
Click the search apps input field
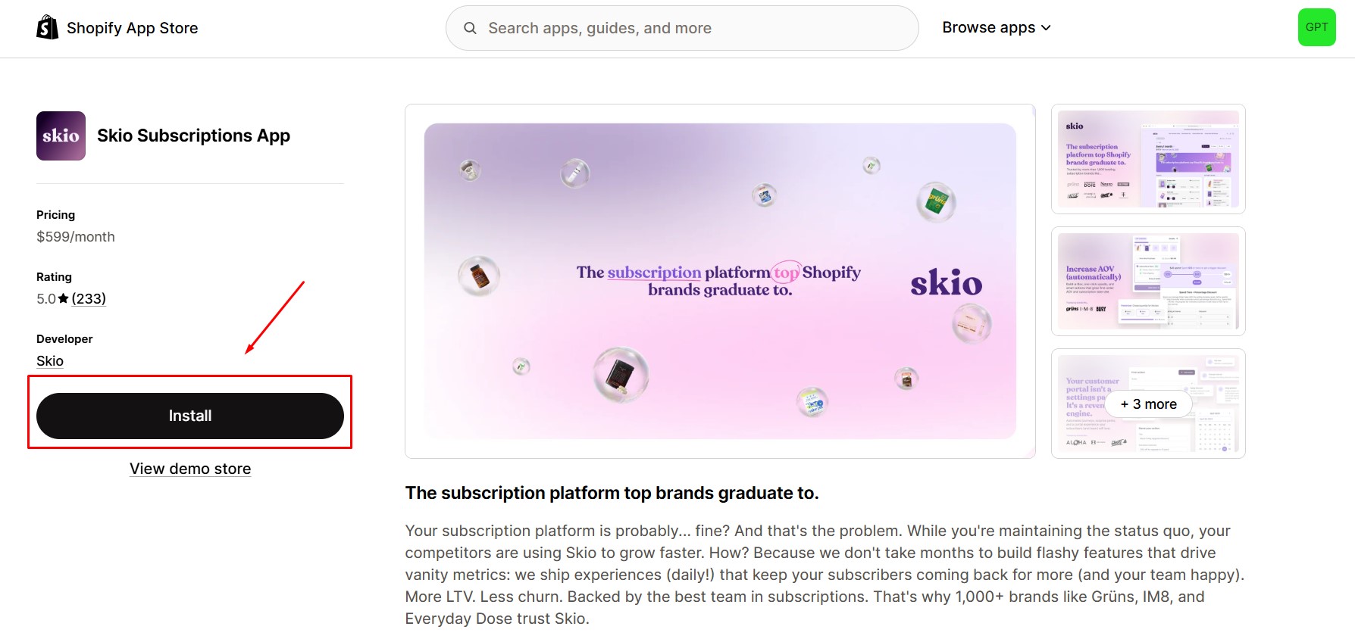coord(681,27)
